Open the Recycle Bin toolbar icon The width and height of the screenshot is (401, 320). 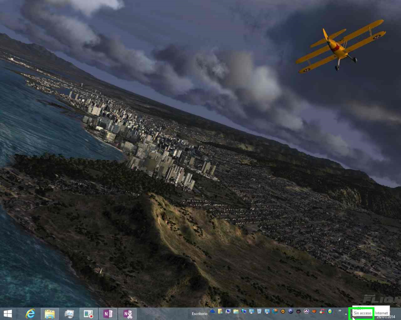(259, 311)
